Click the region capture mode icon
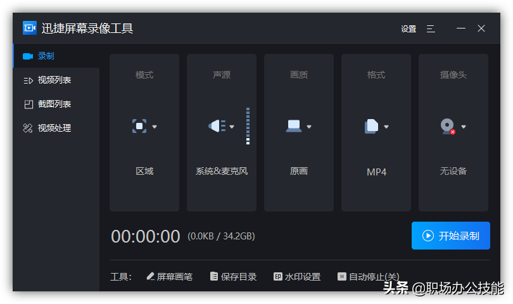 (x=139, y=126)
